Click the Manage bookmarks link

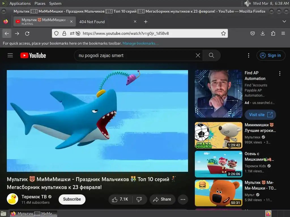140,43
